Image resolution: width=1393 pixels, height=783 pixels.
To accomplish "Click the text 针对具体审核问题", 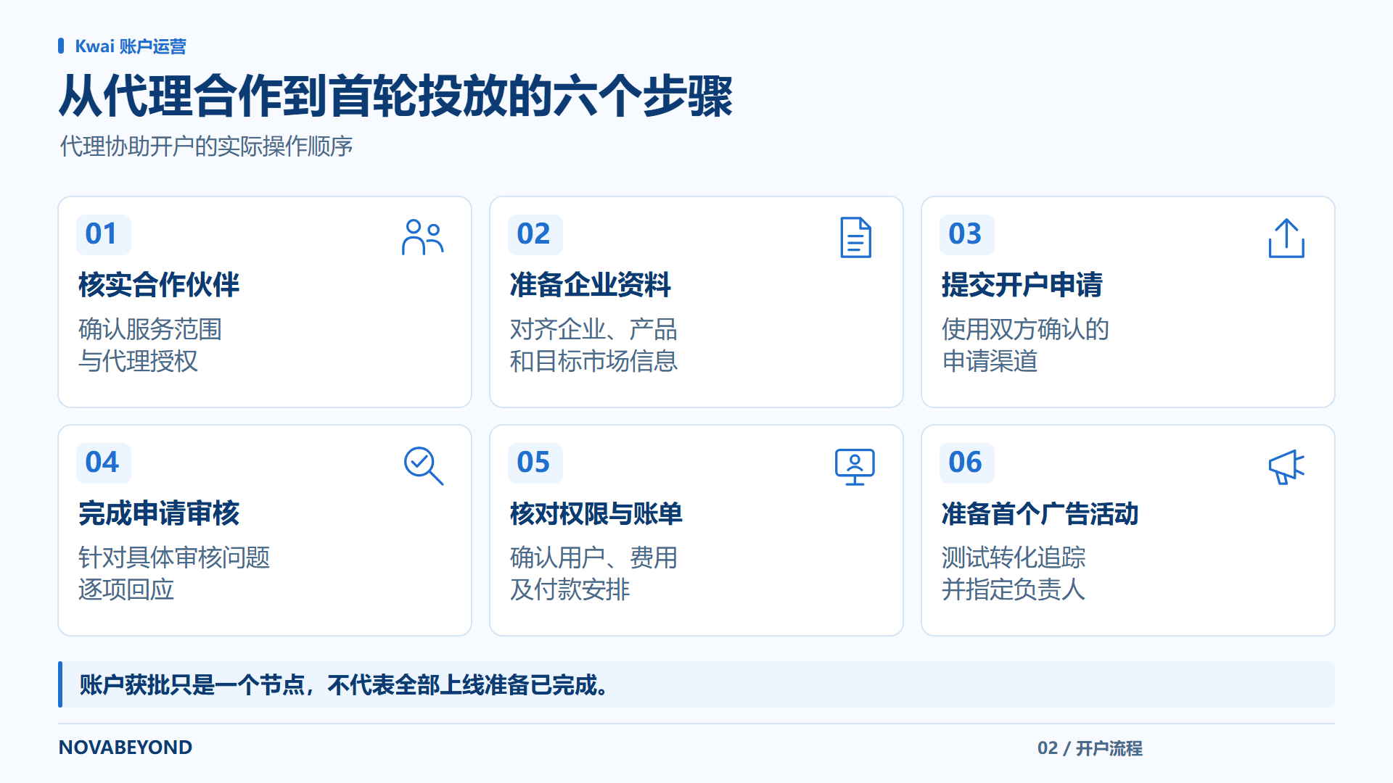I will pos(174,558).
